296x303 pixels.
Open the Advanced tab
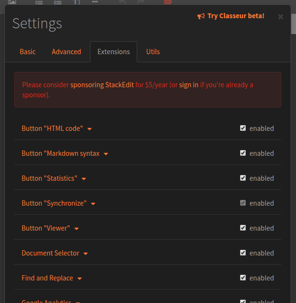66,52
